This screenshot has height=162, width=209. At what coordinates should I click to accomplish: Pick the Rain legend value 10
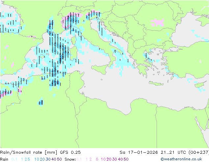pyautogui.click(x=37, y=159)
